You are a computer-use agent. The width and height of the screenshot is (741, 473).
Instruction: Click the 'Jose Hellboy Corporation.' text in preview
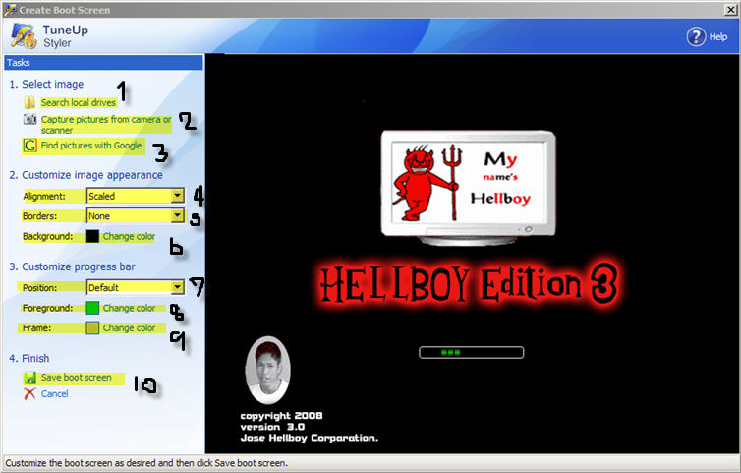[309, 438]
